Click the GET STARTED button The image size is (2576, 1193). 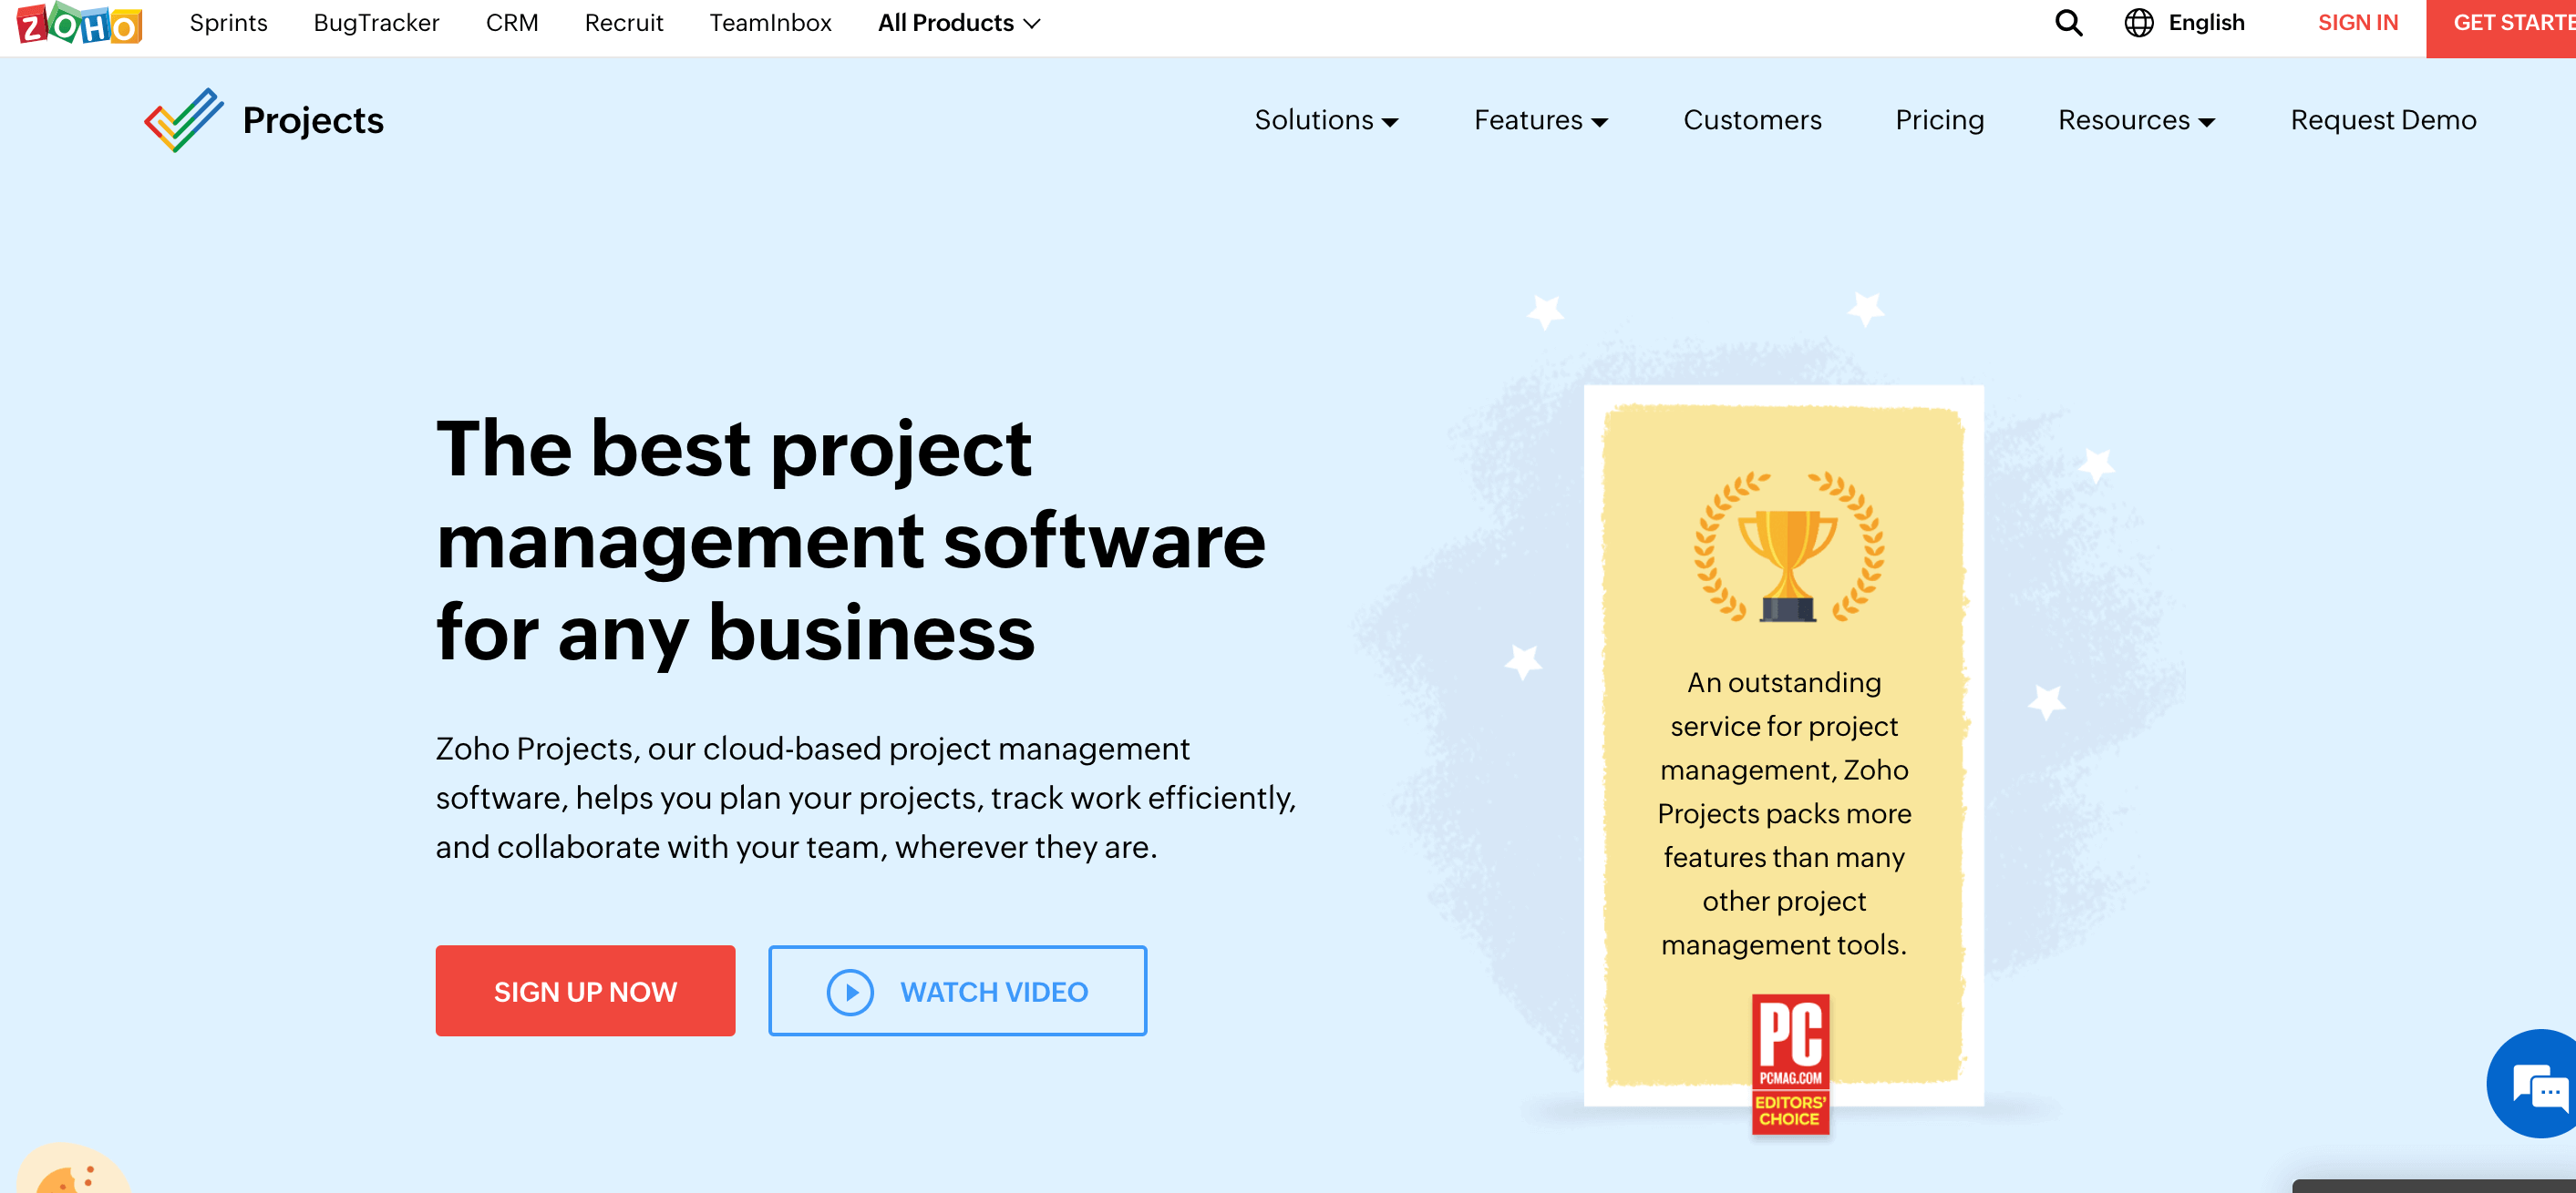[2501, 29]
